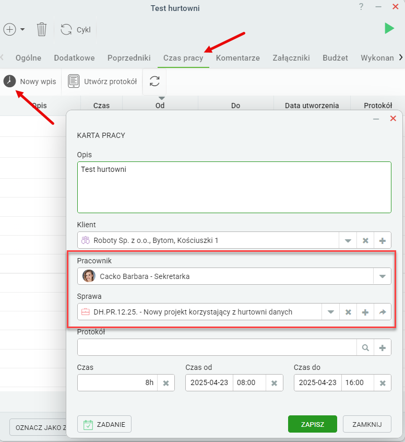The image size is (405, 442).
Task: Open the Wykonan tab
Action: coord(377,58)
